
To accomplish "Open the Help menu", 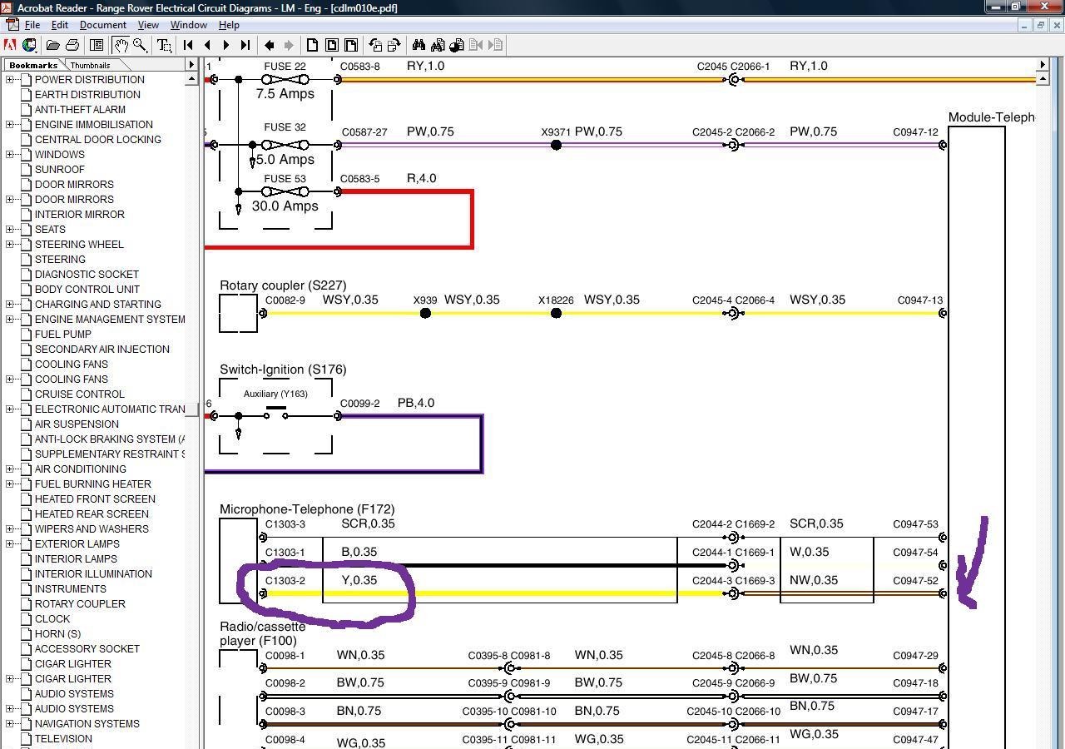I will 229,25.
